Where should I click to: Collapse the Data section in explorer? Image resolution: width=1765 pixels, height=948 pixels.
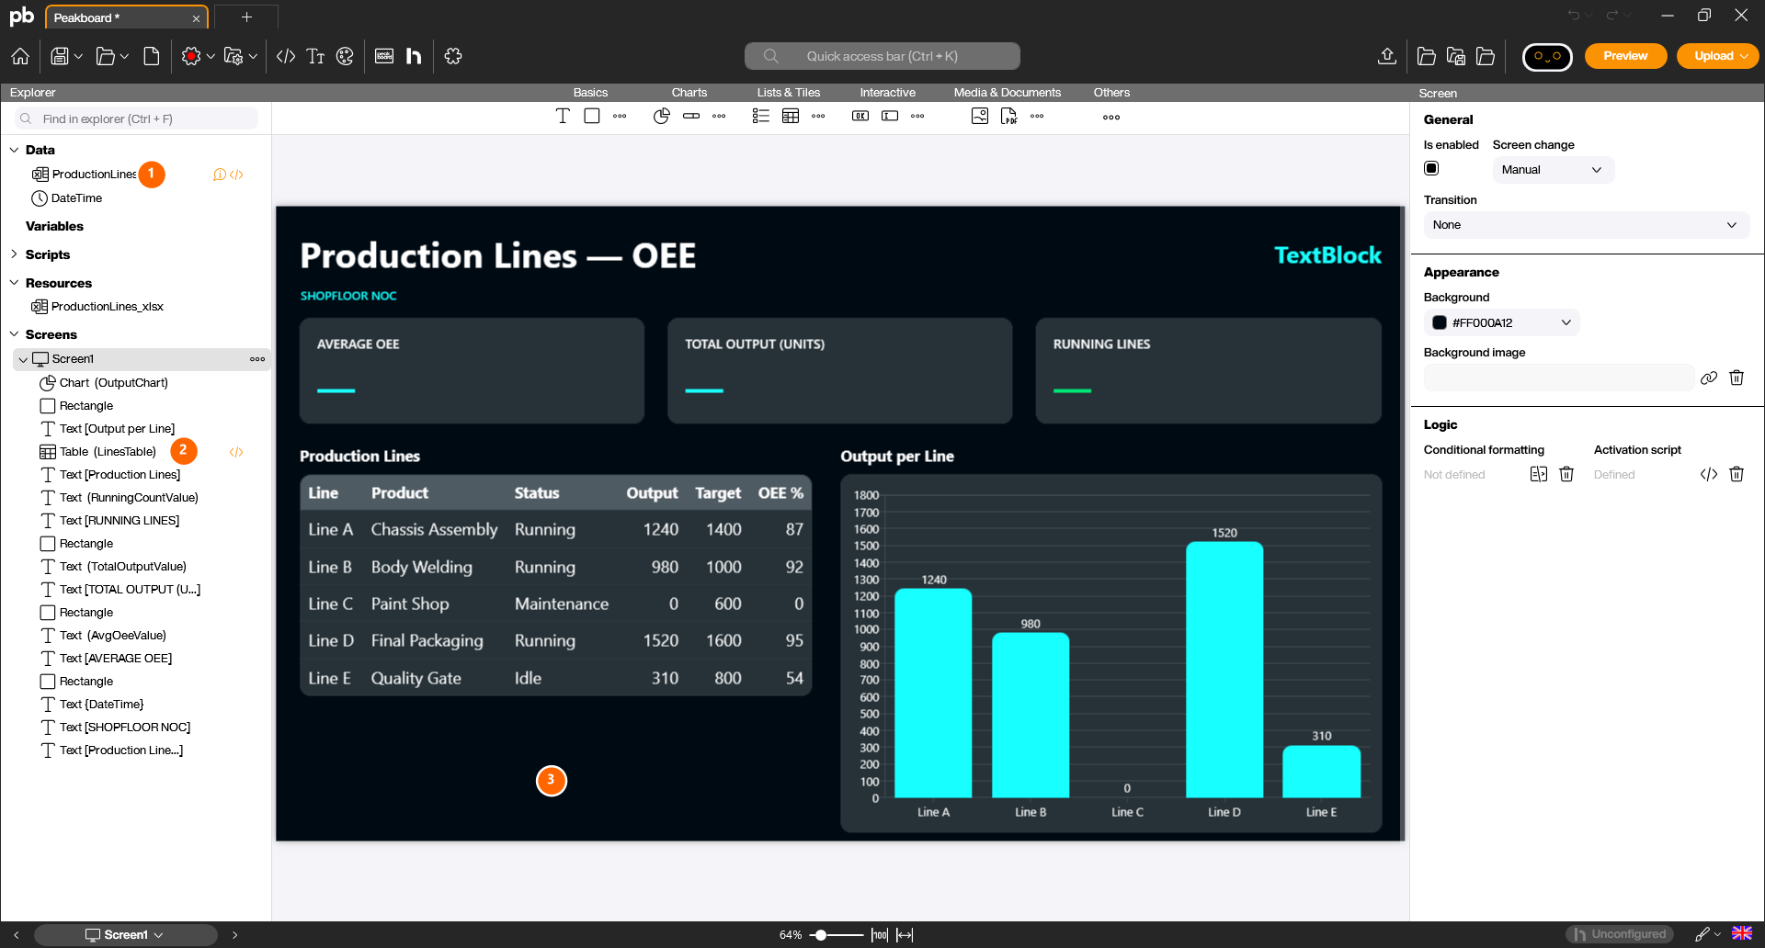point(14,150)
